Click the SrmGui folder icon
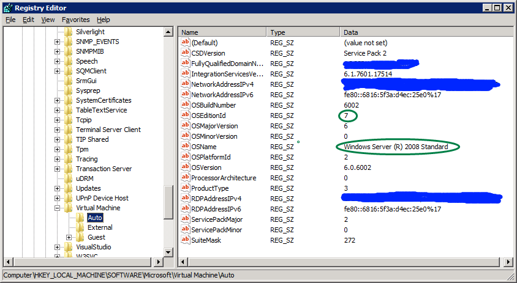Viewport: 517px width, 283px height. pos(68,81)
